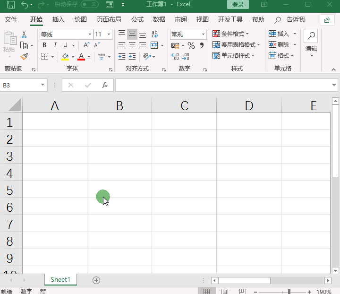Click the Increase Font Size icon

coord(86,45)
